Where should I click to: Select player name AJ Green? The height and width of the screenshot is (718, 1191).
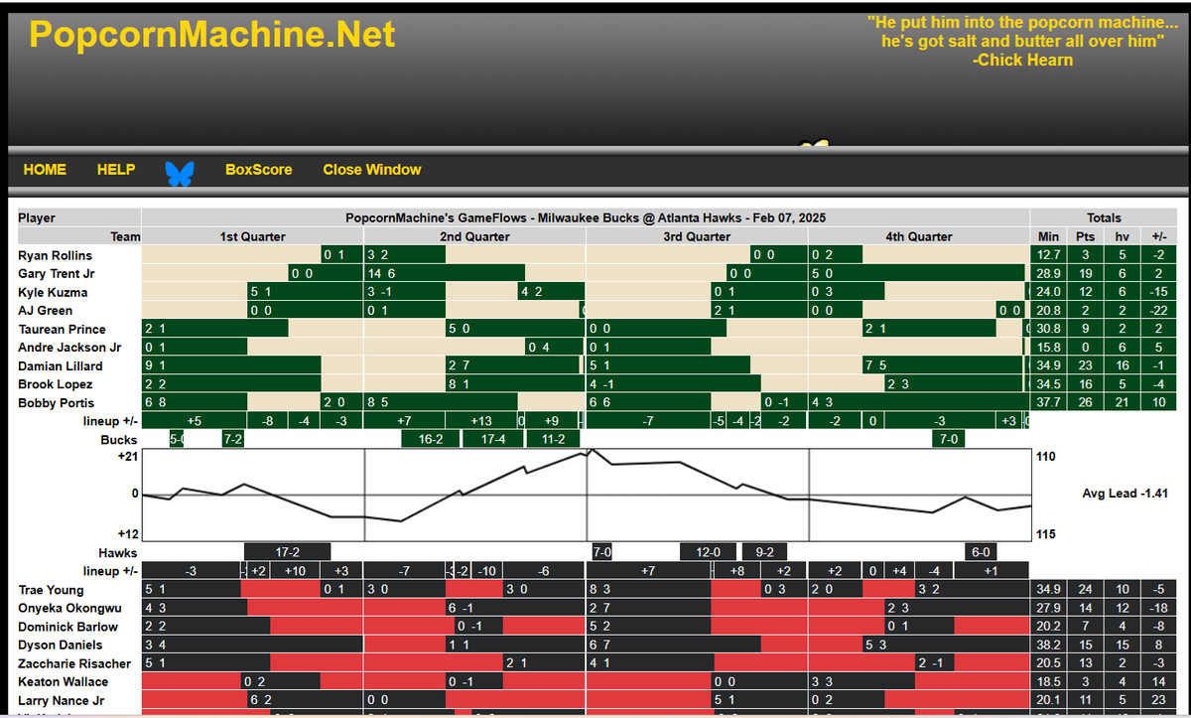tap(45, 311)
